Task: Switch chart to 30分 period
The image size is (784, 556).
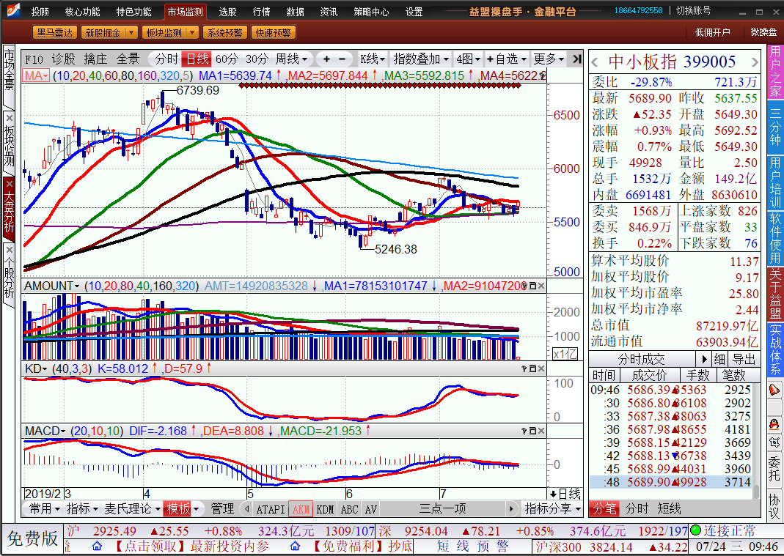Action: click(257, 59)
